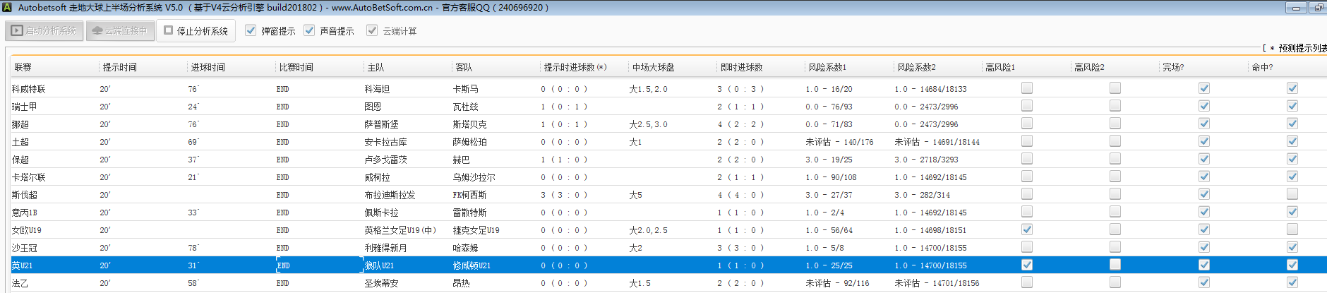Check 高风险2 box in the 土超 row
The height and width of the screenshot is (293, 1327).
click(x=1115, y=141)
